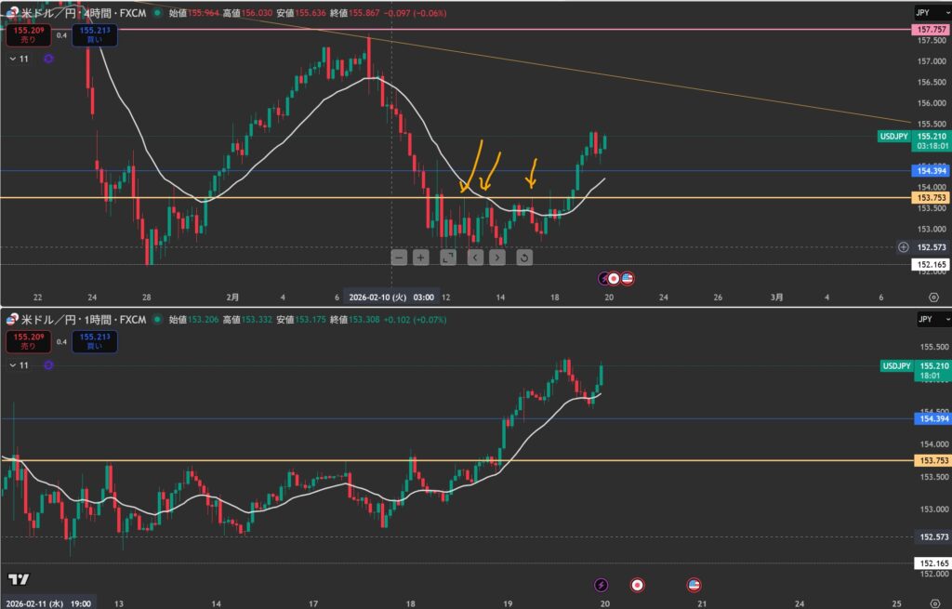952x609 pixels.
Task: Click the plus icon beside the 152.573 price
Action: pos(904,247)
